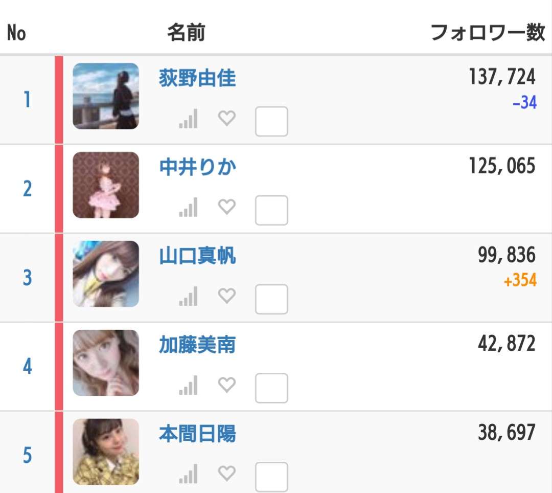Screen dimensions: 552x493
Task: Favorite 山口真帆 with the heart icon
Action: pyautogui.click(x=227, y=296)
